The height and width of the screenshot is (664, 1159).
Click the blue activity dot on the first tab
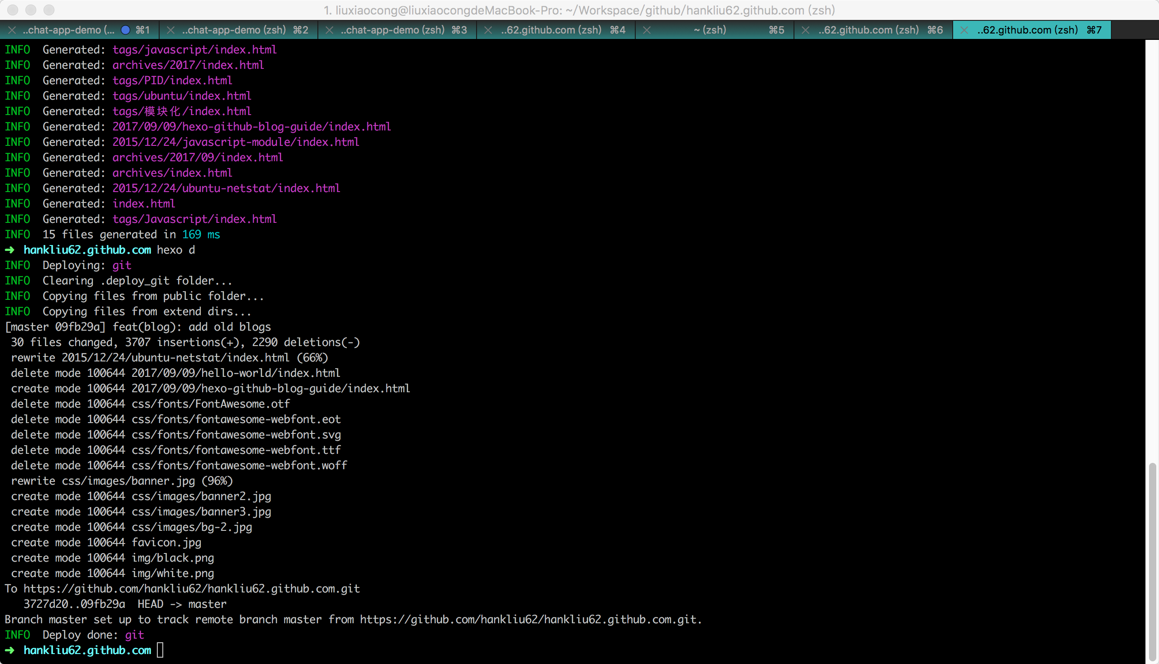(x=126, y=30)
